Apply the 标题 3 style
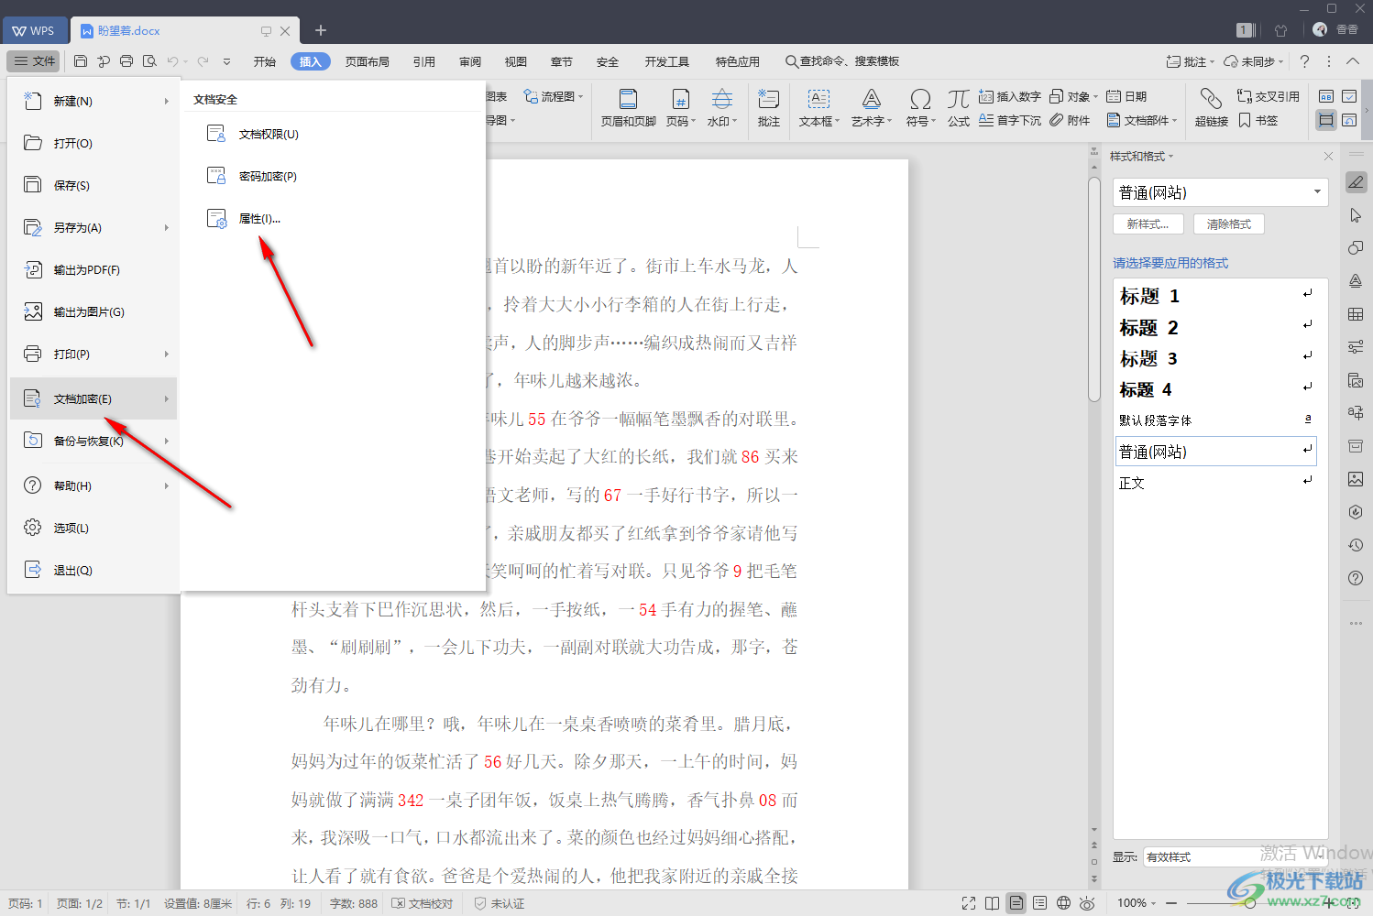 coord(1217,358)
